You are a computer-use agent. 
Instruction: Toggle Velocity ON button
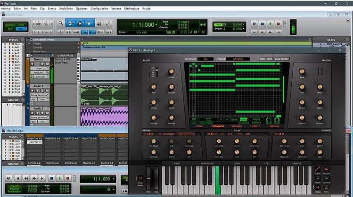coord(327,169)
